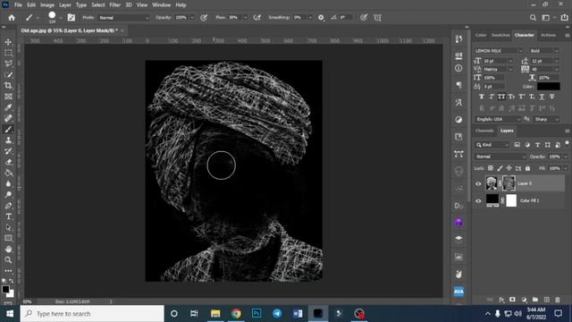572x322 pixels.
Task: Open Telegram from taskbar
Action: pos(277,314)
